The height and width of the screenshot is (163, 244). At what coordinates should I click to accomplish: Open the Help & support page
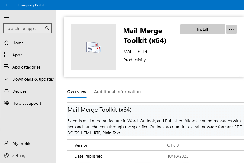[27, 103]
